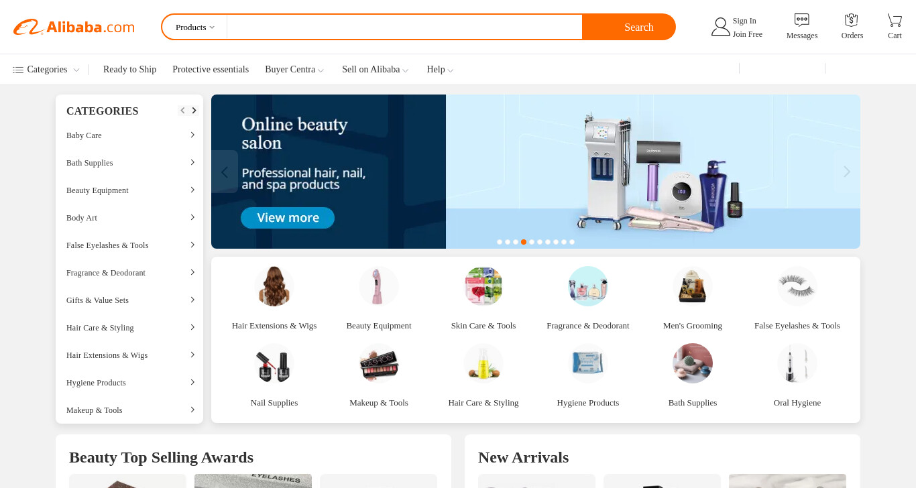Open the Ready to Ship menu item
The image size is (916, 488).
(129, 70)
